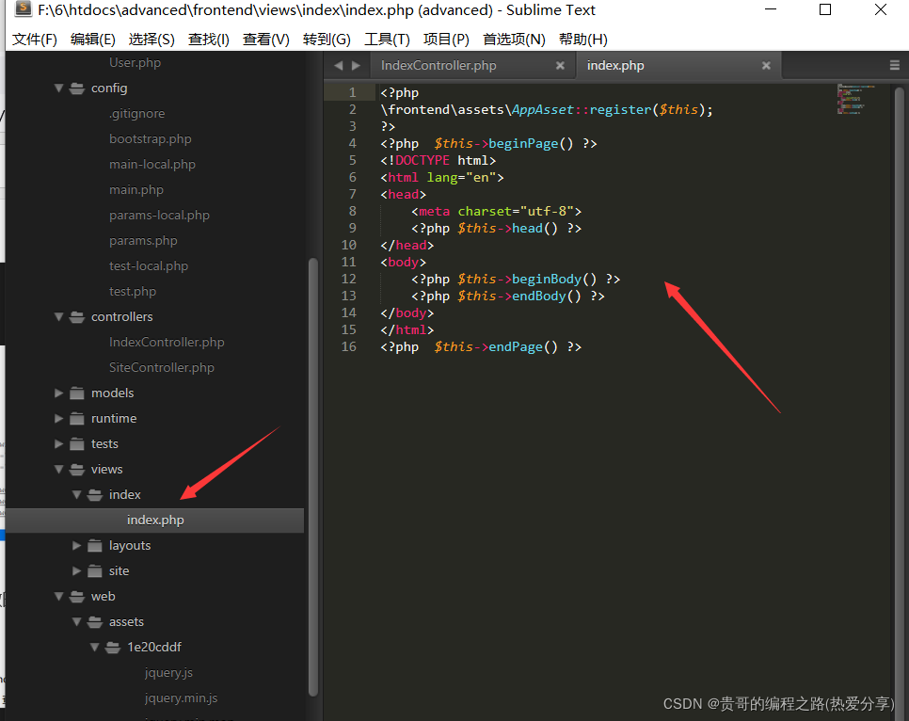909x721 pixels.
Task: Expand the runtime folder arrow
Action: (58, 418)
